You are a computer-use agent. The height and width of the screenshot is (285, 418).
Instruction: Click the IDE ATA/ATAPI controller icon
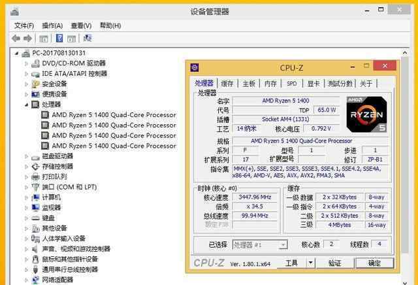coord(35,74)
